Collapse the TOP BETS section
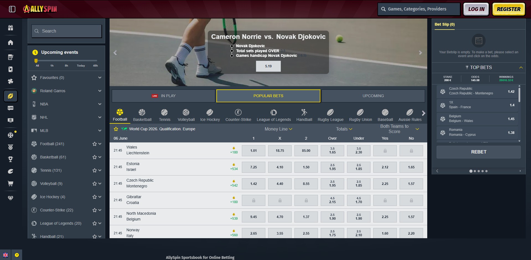Screen dimensions: 531x260 coord(521,67)
